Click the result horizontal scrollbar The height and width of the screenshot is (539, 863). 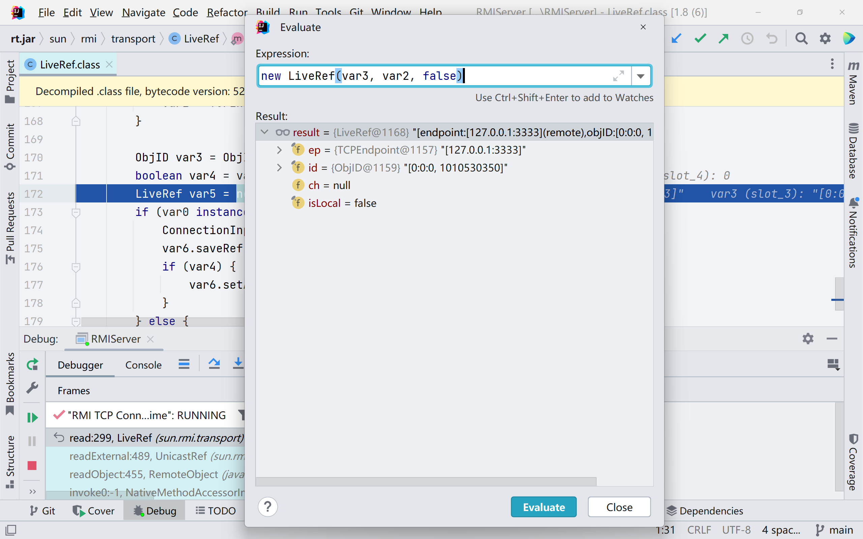click(426, 482)
